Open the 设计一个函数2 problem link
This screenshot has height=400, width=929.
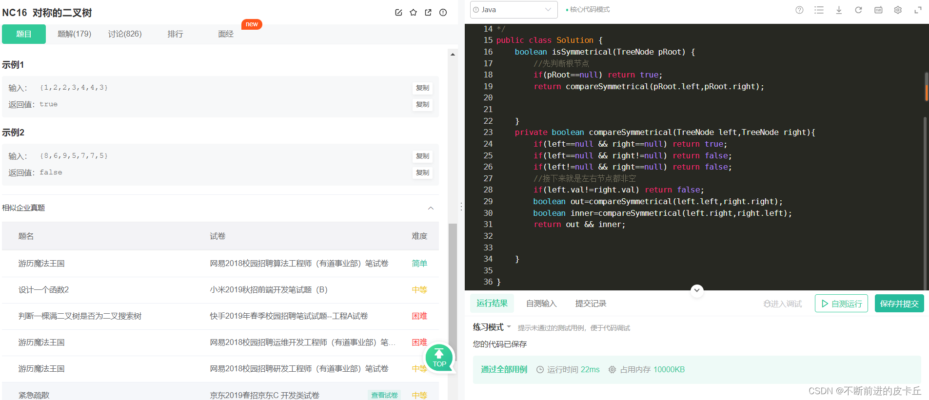point(43,290)
